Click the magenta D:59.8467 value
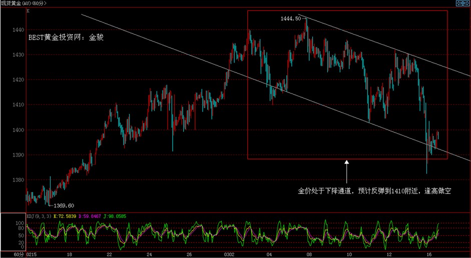 click(x=90, y=216)
